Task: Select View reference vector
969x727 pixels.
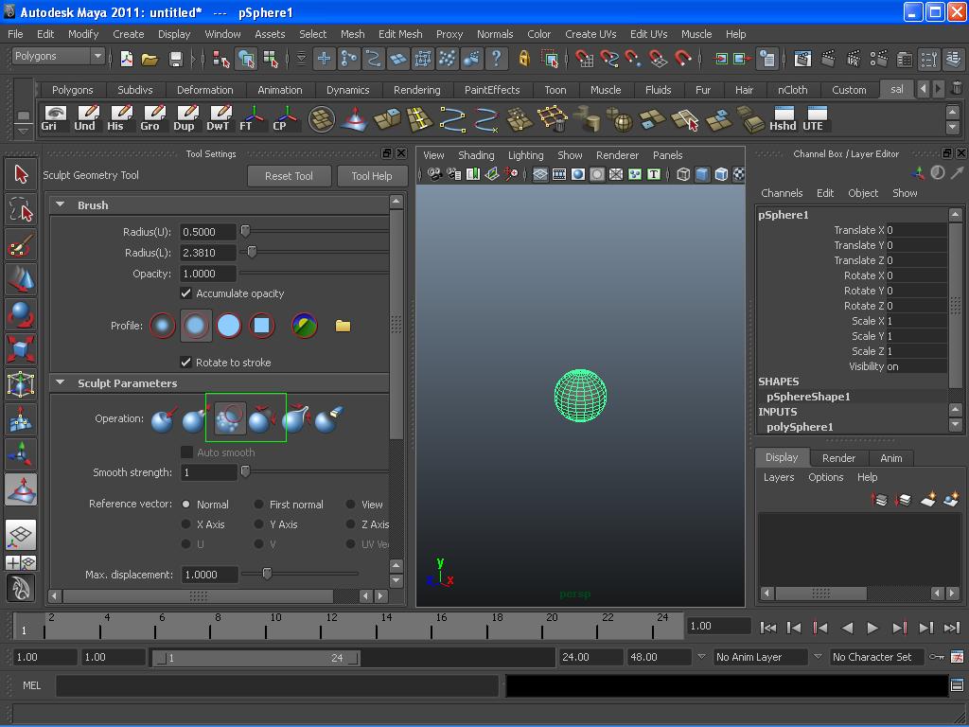Action: pyautogui.click(x=350, y=505)
